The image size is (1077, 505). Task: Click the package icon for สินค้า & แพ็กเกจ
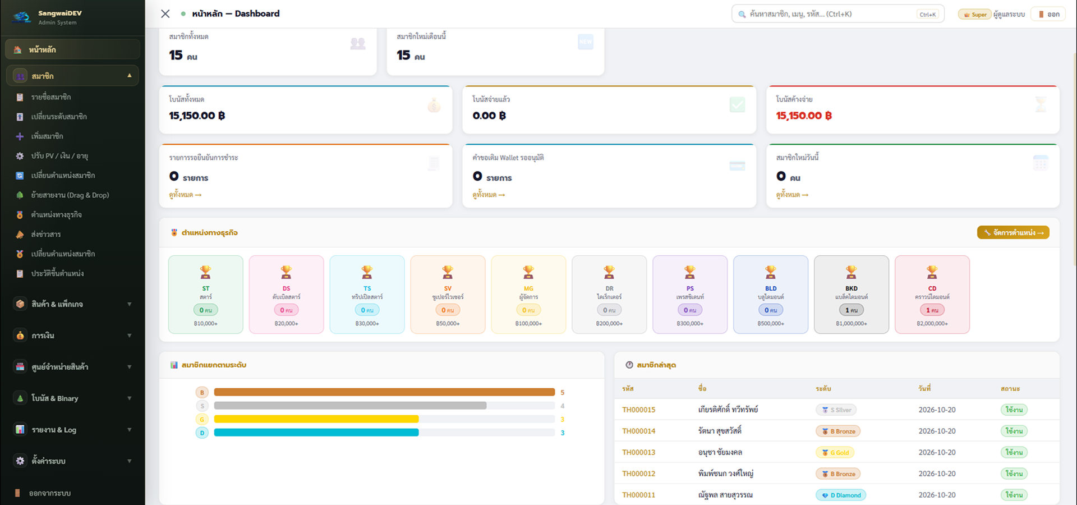(20, 304)
